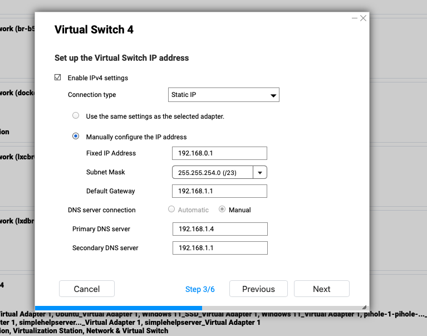Select Manual DNS server connection
The height and width of the screenshot is (336, 427).
point(222,210)
